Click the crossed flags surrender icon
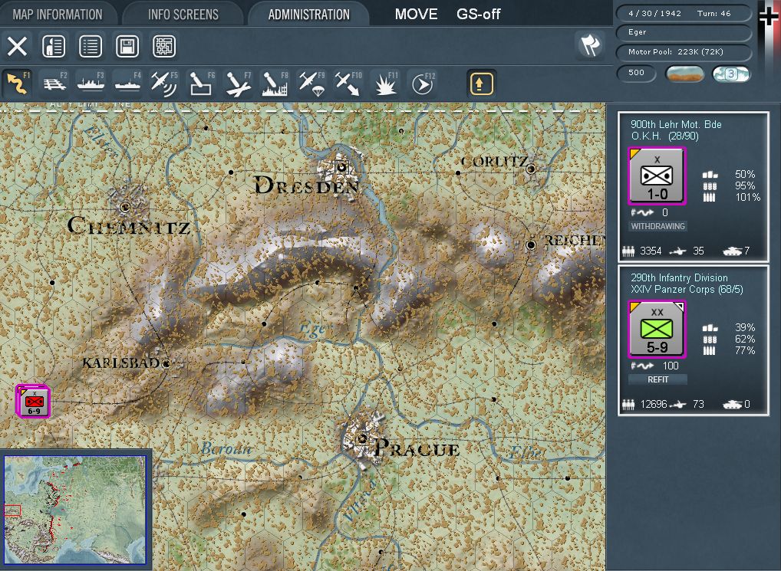The height and width of the screenshot is (571, 781). pyautogui.click(x=590, y=46)
